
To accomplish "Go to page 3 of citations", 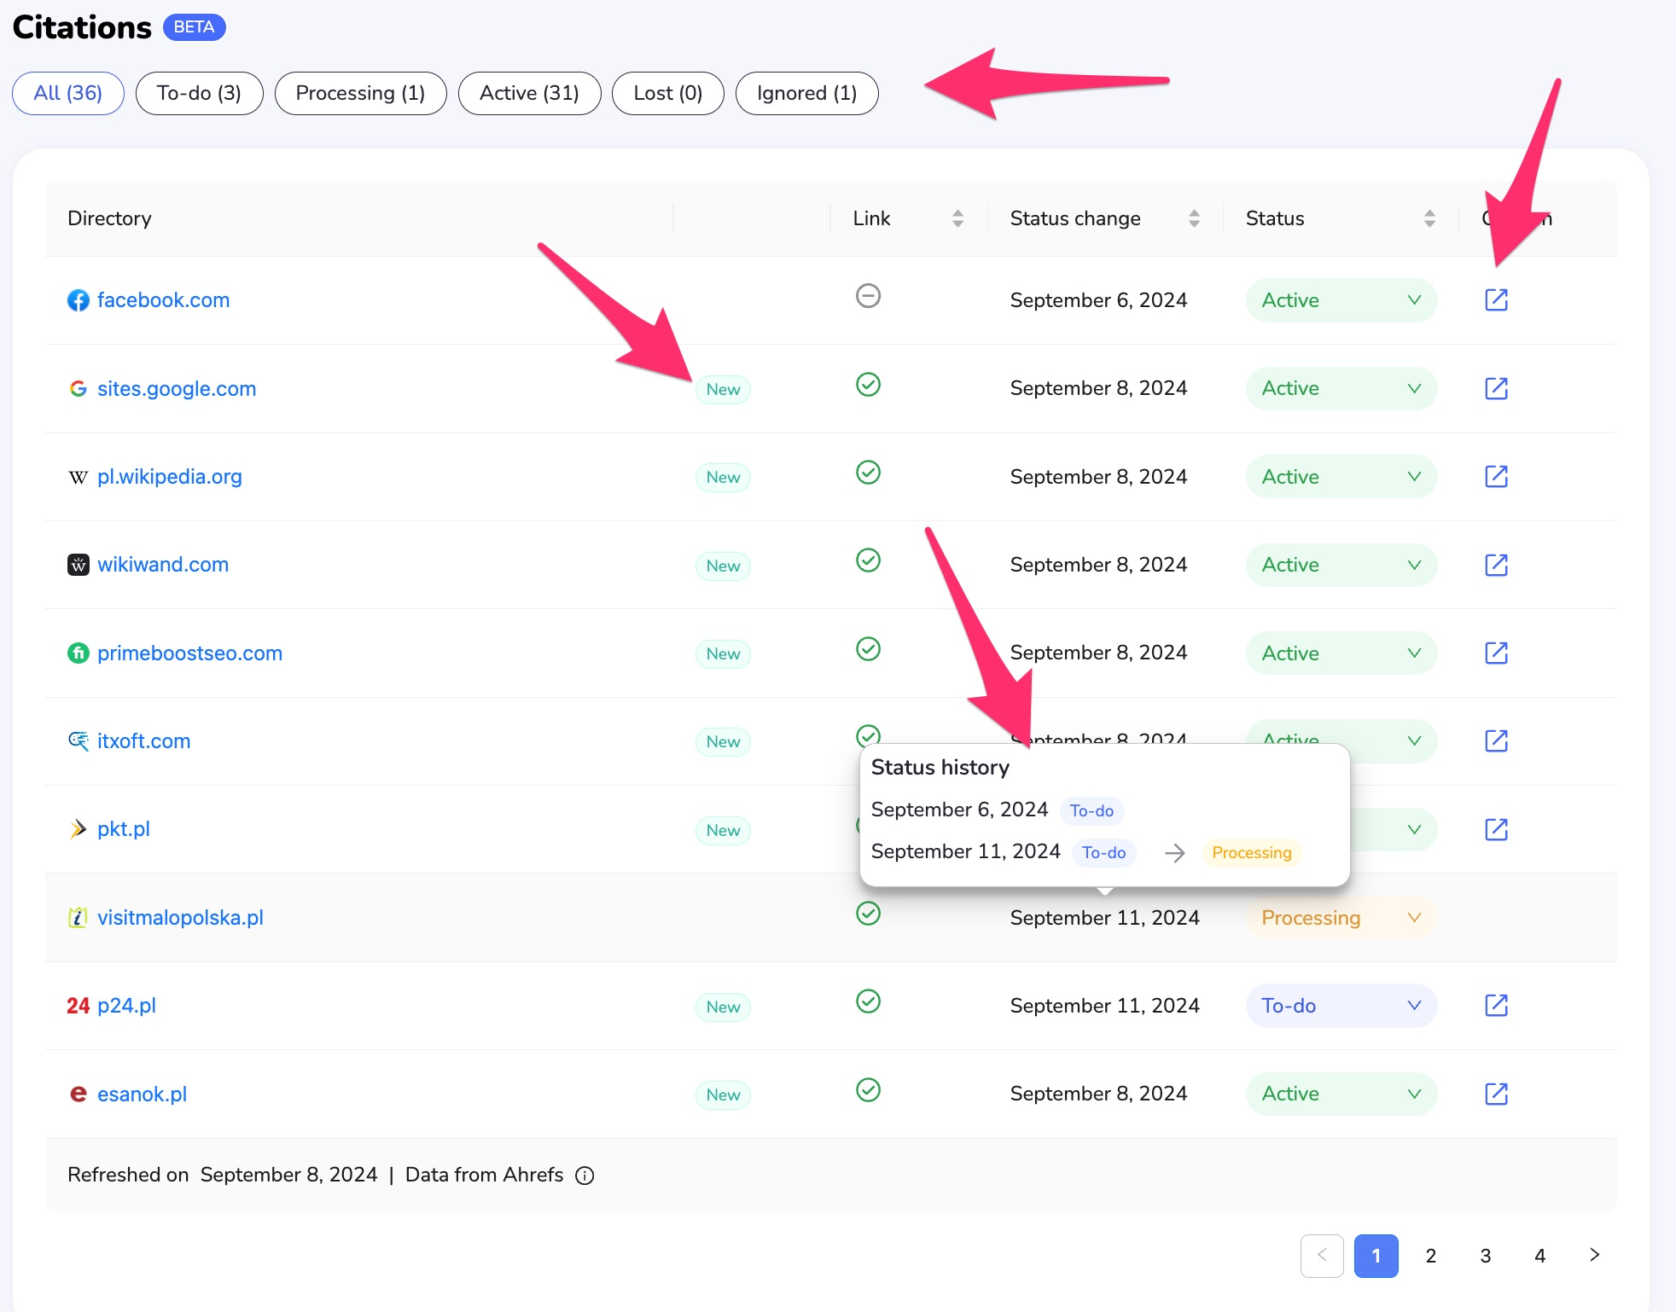I will click(x=1486, y=1256).
